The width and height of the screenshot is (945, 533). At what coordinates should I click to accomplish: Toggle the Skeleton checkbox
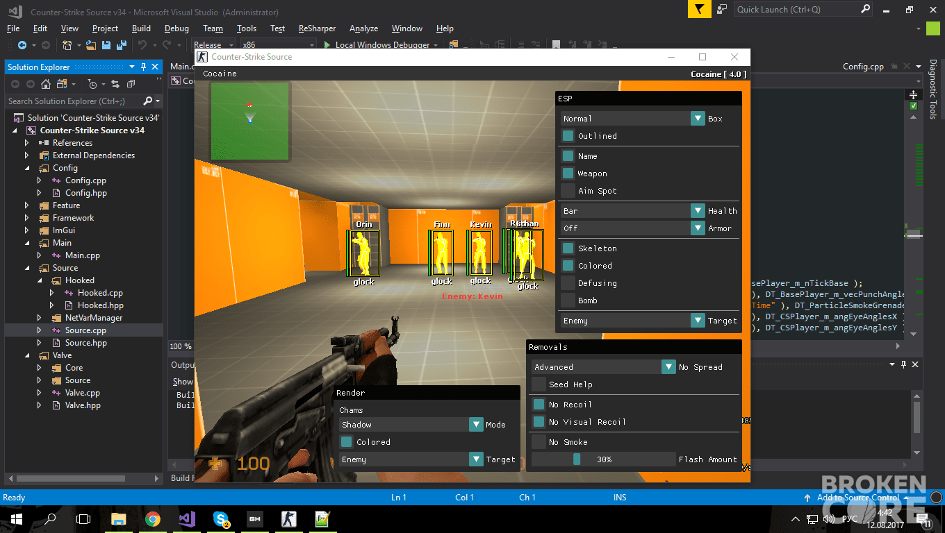[x=568, y=248]
